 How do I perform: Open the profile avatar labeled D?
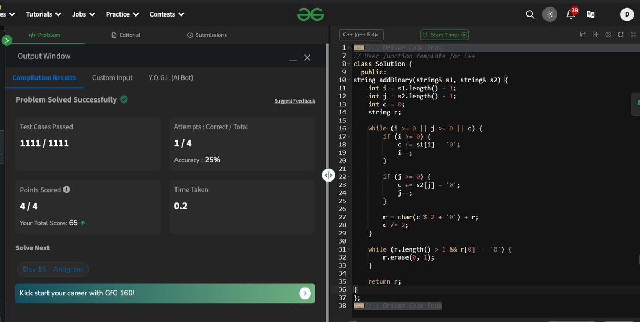coord(627,14)
